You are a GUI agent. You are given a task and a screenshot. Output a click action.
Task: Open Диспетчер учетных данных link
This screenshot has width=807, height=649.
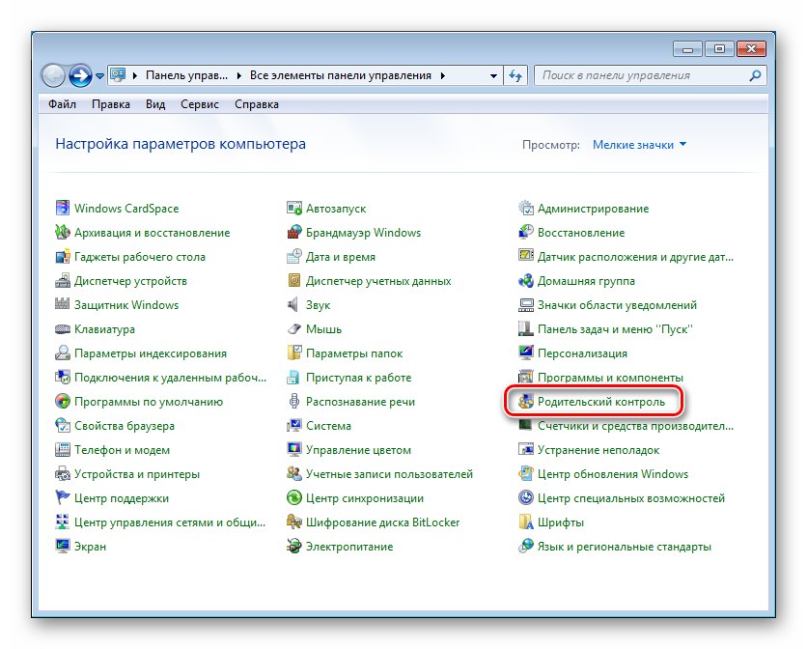[378, 281]
